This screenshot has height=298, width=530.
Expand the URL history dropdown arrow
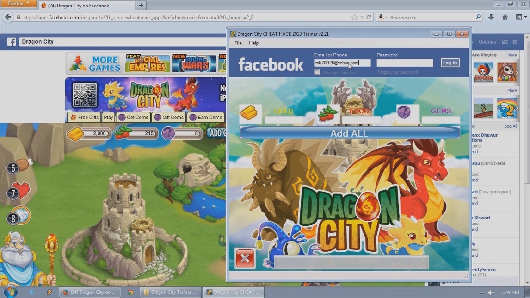point(362,17)
